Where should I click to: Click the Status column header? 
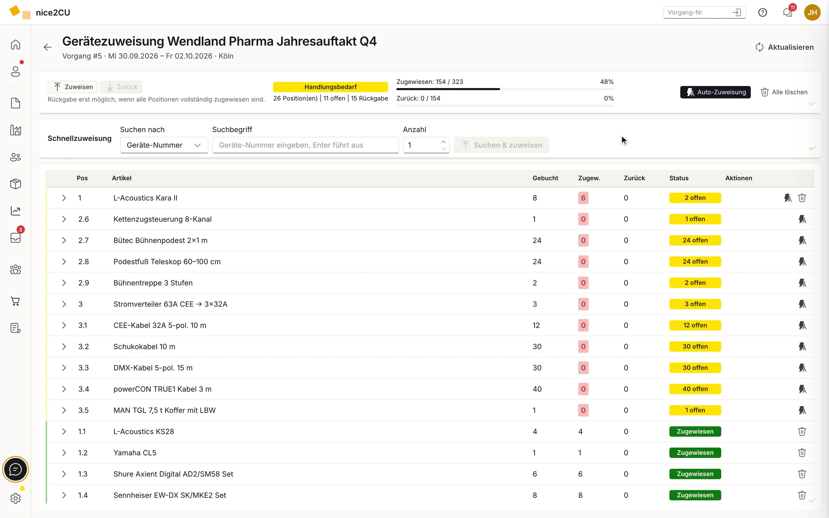point(679,178)
